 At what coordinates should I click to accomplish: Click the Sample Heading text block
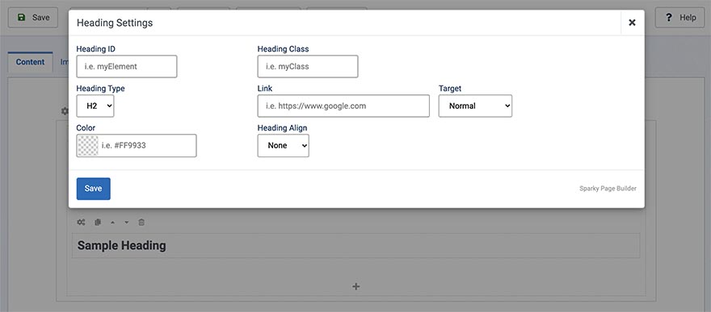point(356,246)
